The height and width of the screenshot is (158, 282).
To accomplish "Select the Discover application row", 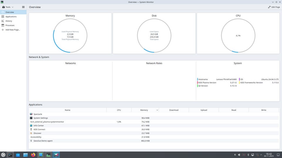I will pyautogui.click(x=154, y=133).
